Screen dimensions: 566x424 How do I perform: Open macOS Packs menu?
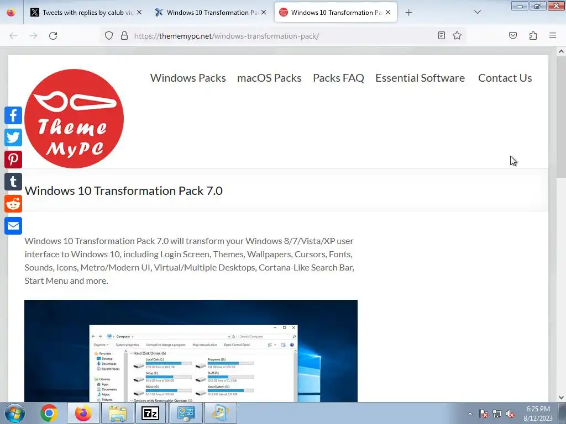click(269, 78)
